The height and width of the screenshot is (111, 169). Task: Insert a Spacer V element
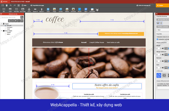(42, 10)
